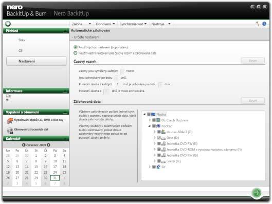The width and height of the screenshot is (272, 204).
Task: Click the Cíle link in Informace
Action: [x=8, y=96]
